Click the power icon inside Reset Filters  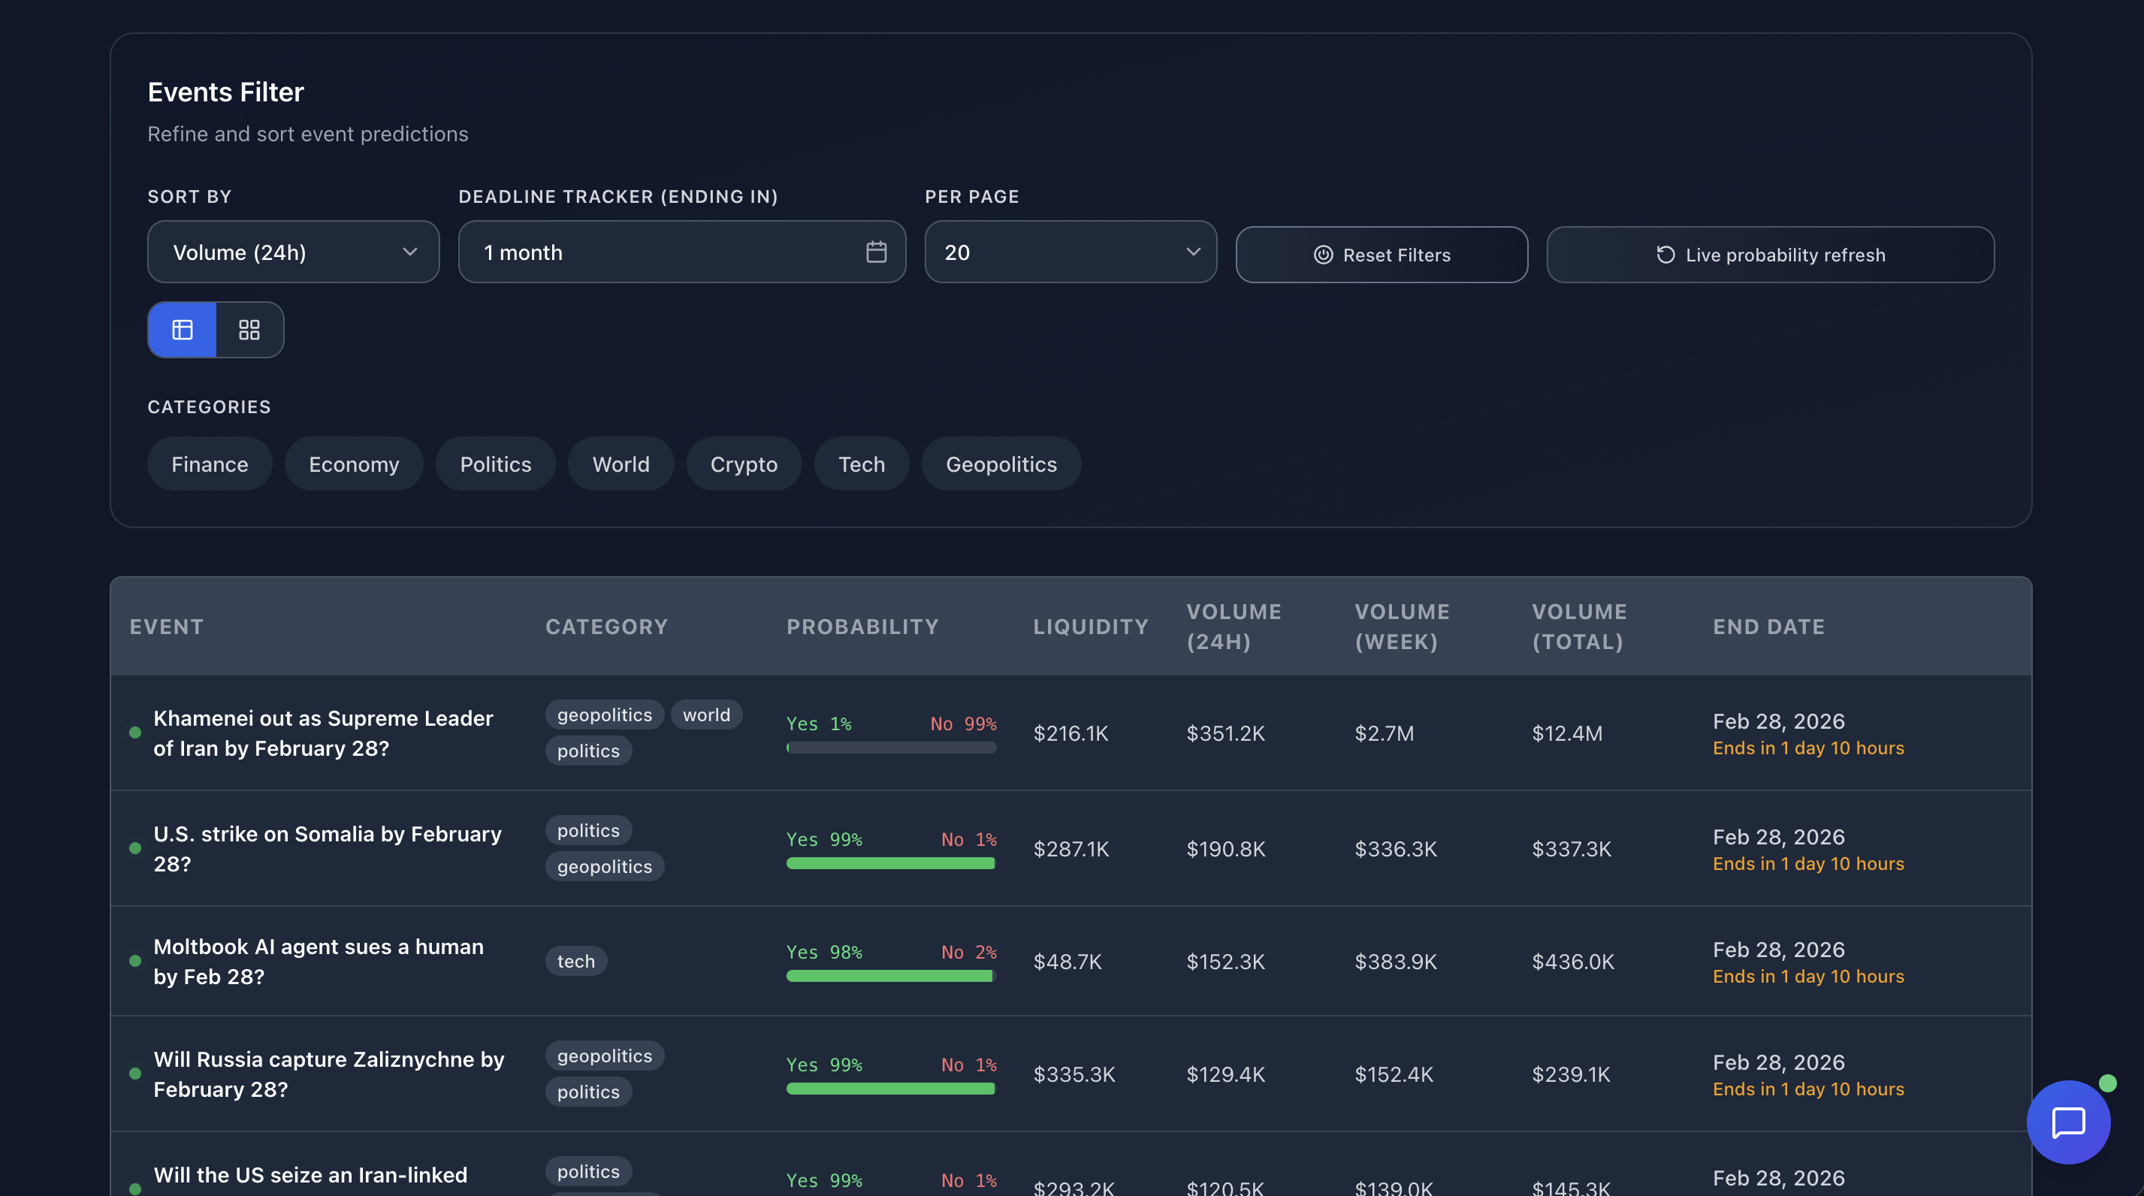[1324, 255]
